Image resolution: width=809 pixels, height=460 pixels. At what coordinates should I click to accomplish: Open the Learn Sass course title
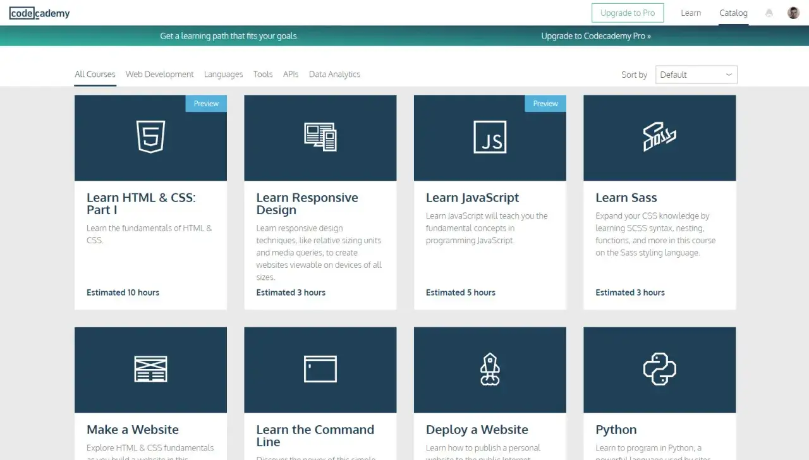coord(626,198)
